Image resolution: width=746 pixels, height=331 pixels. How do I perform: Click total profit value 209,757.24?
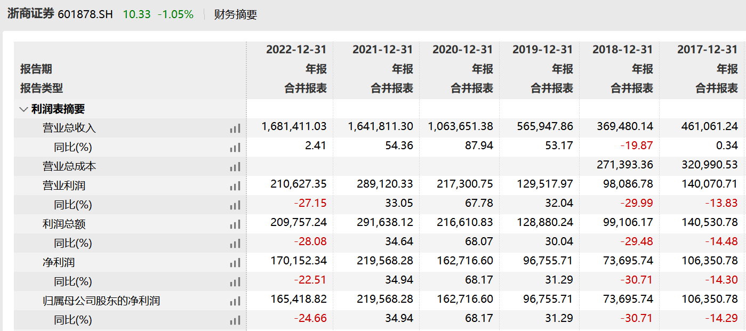coord(299,223)
